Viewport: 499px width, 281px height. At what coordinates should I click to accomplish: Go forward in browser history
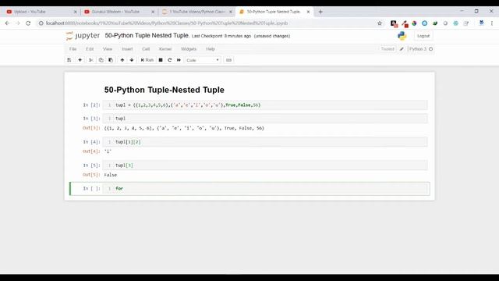17,23
